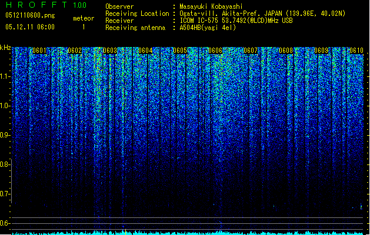This screenshot has width=370, height=235.
Task: Click the 1.0 kHz axis label
Action: [4, 106]
